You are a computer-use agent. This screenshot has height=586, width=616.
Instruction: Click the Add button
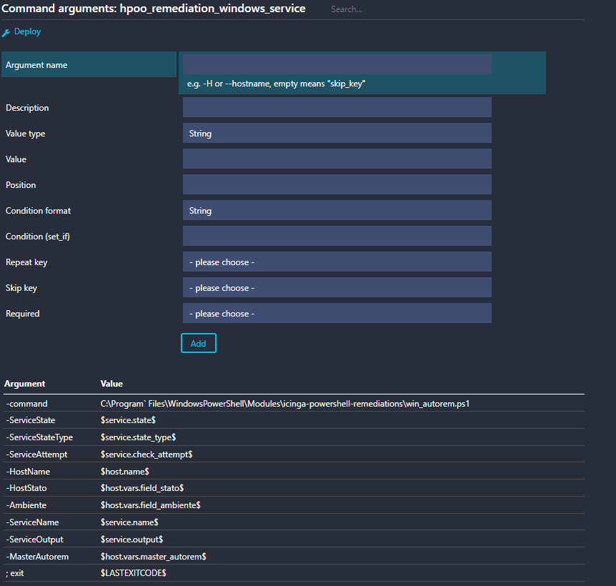(198, 343)
